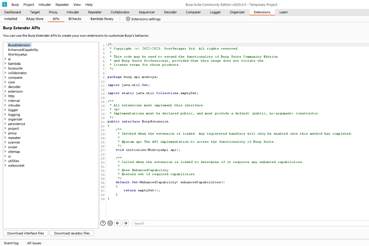The width and height of the screenshot is (369, 246).
Task: Switch to the Dashboard tab
Action: click(12, 12)
